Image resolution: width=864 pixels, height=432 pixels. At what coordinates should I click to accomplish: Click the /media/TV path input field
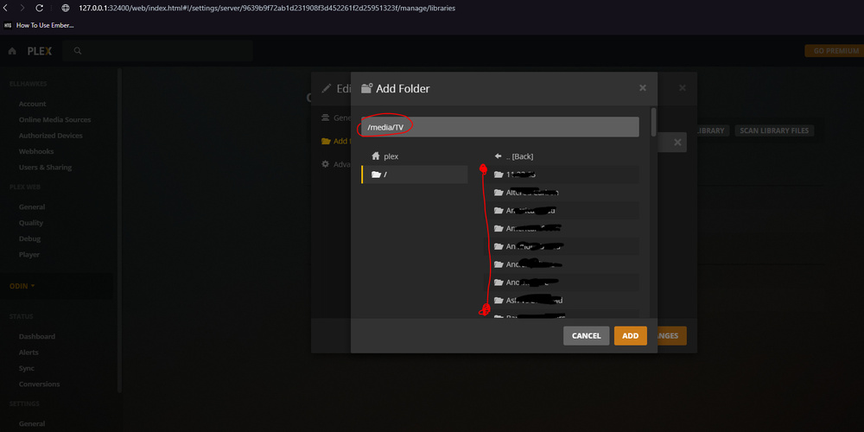tap(499, 127)
